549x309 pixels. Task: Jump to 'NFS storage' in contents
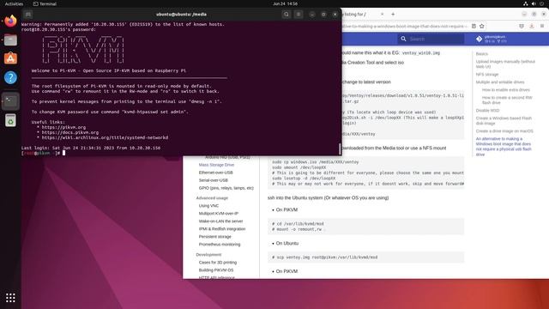486,75
